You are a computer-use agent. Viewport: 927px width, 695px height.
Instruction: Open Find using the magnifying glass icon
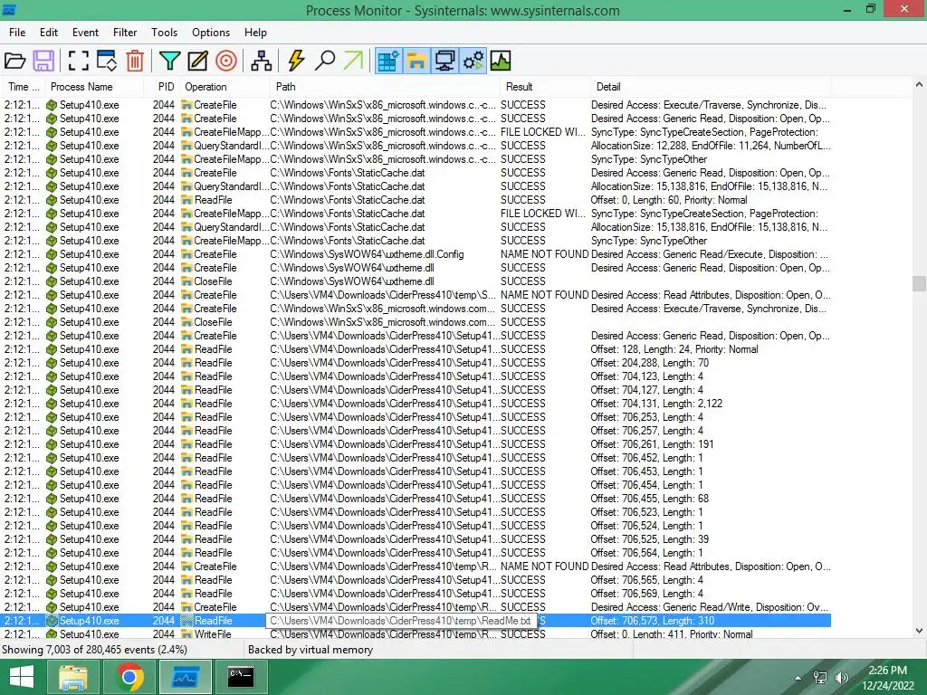point(325,61)
